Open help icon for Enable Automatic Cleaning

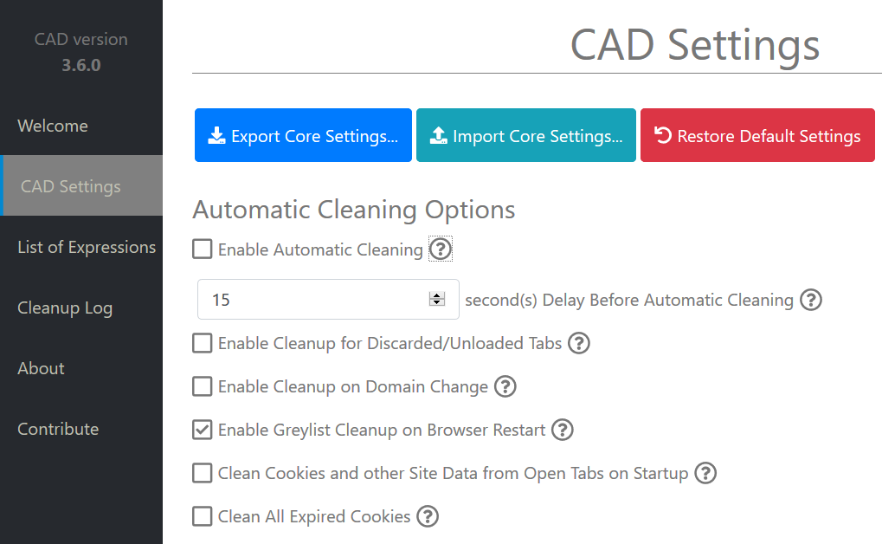[x=441, y=249]
